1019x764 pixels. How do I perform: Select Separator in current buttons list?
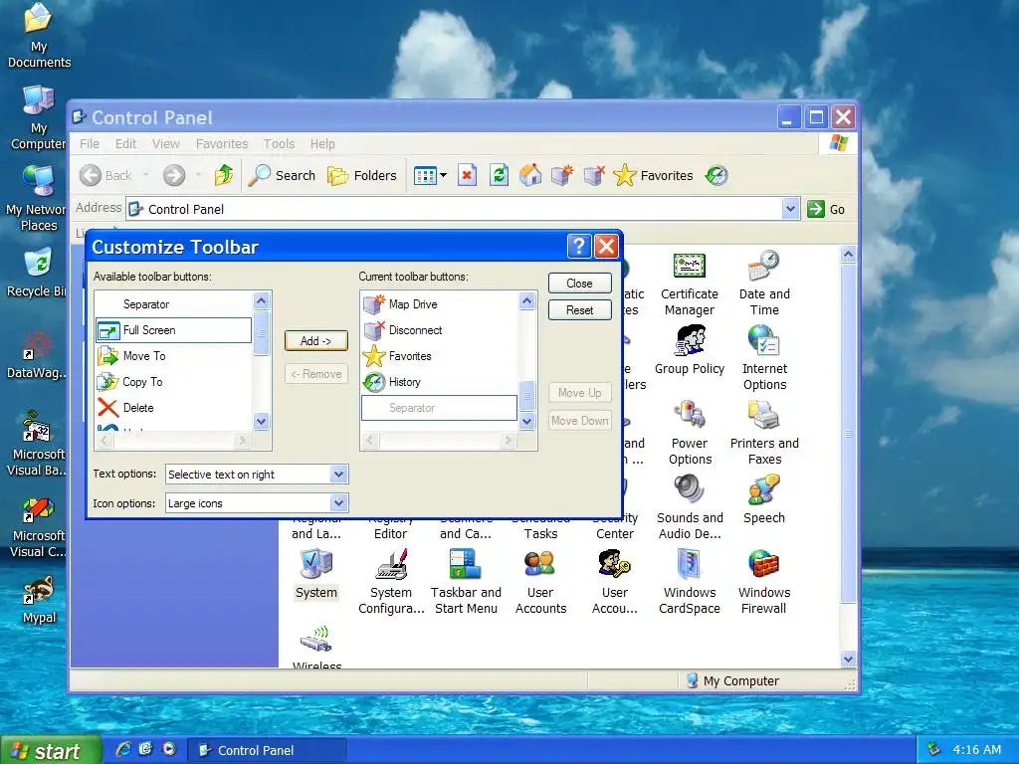[x=439, y=408]
